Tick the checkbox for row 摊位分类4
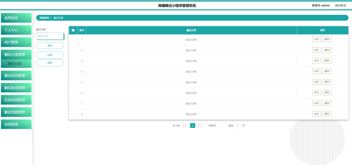 tap(73, 82)
